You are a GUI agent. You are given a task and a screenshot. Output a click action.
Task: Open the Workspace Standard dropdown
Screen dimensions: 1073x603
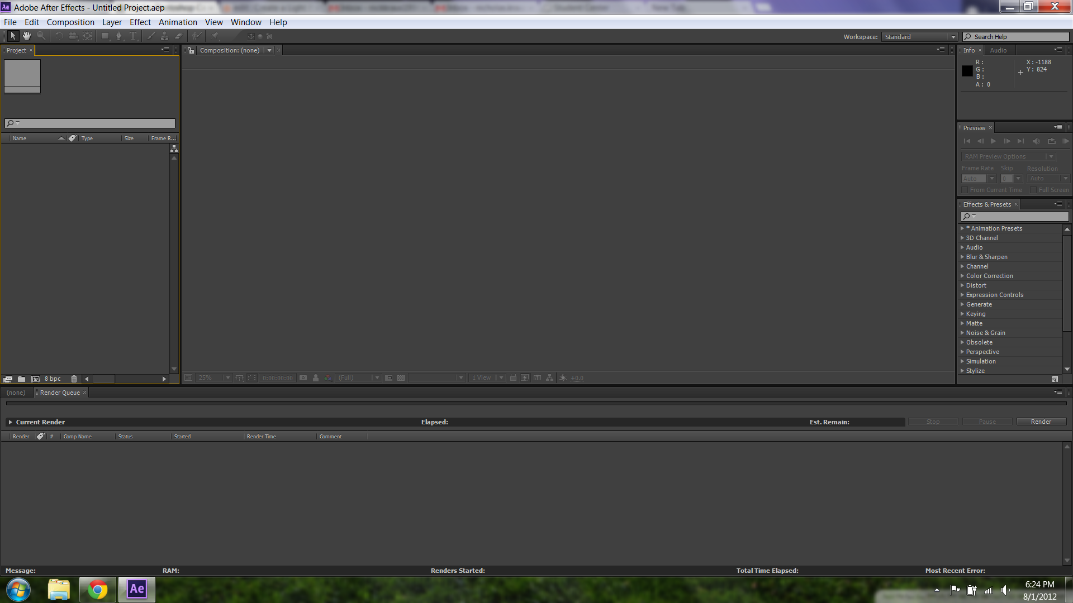[x=919, y=37]
